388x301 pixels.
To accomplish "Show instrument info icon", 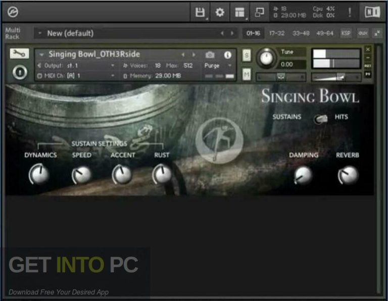I will (x=227, y=55).
